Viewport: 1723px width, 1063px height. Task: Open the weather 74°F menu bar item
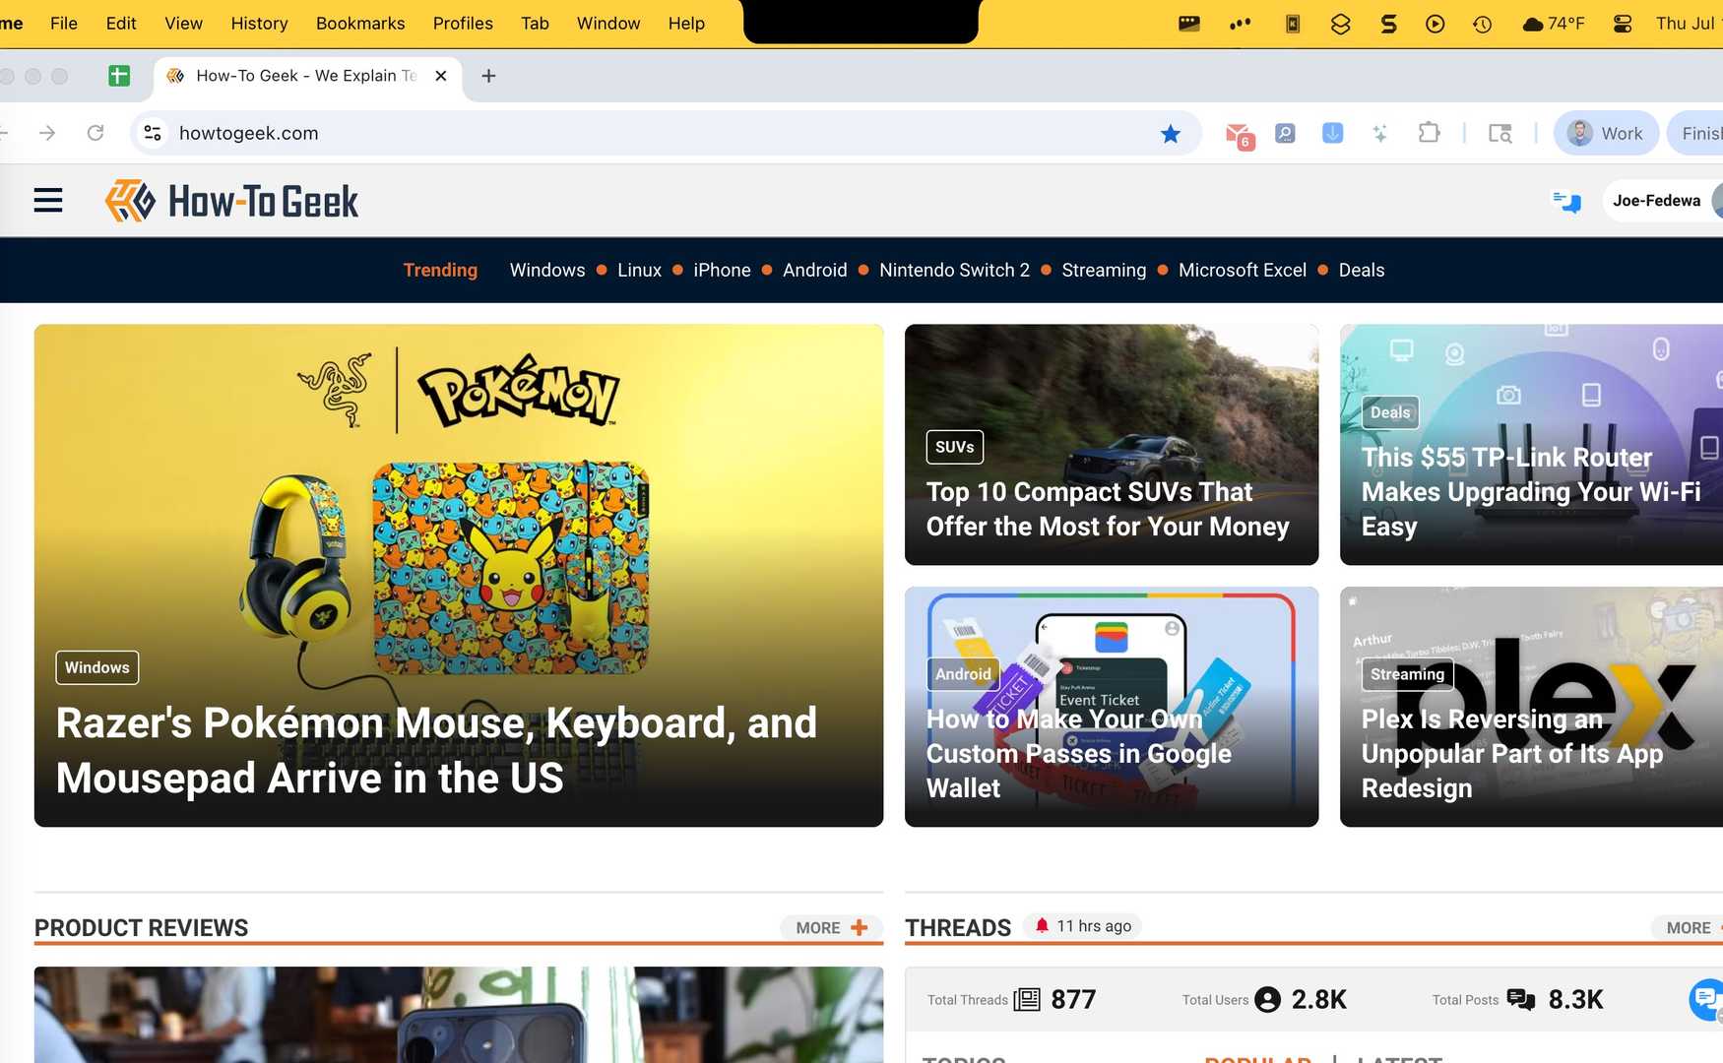point(1553,24)
